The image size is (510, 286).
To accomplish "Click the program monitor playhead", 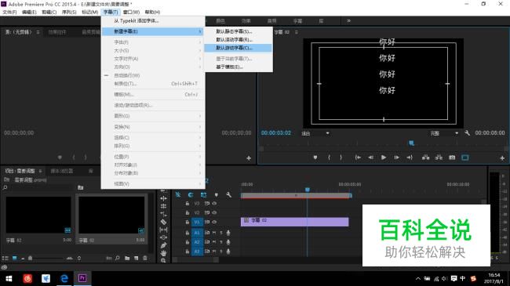I will [411, 143].
